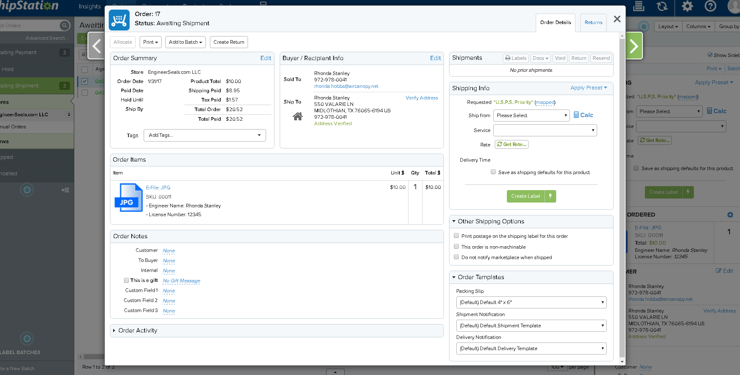The image size is (740, 375).
Task: Open the help question mark icon
Action: 710,6
